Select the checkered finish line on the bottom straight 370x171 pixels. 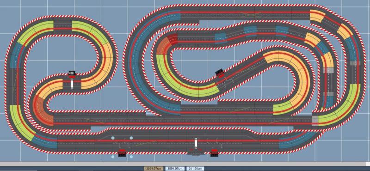click(x=196, y=143)
